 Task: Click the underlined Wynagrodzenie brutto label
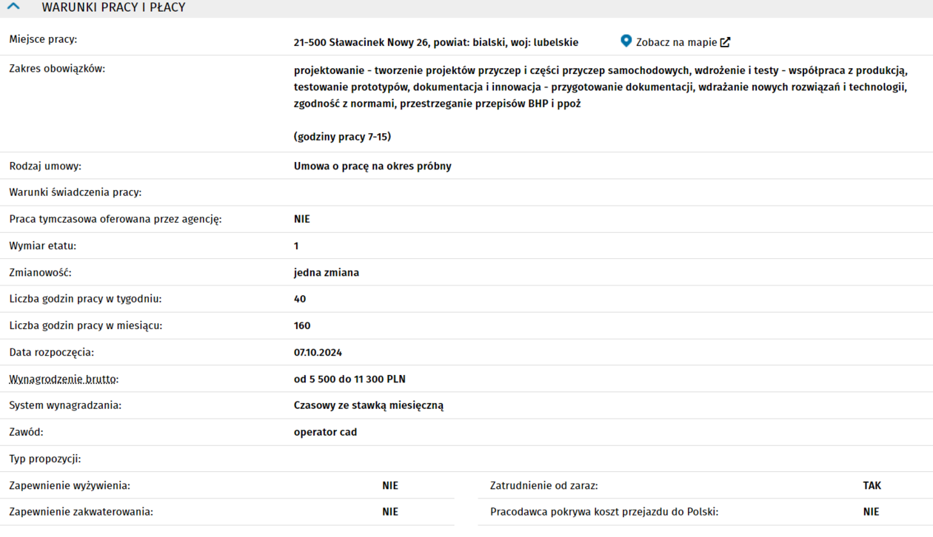(x=64, y=379)
